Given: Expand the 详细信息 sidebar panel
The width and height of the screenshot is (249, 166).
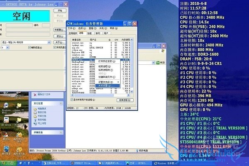Looking at the screenshot, I should [60, 132].
